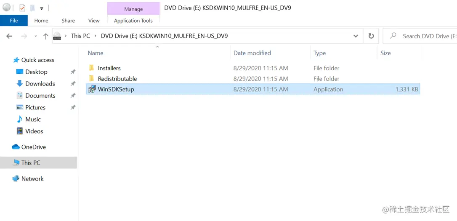
Task: Open Music in the navigation pane
Action: pyautogui.click(x=33, y=119)
